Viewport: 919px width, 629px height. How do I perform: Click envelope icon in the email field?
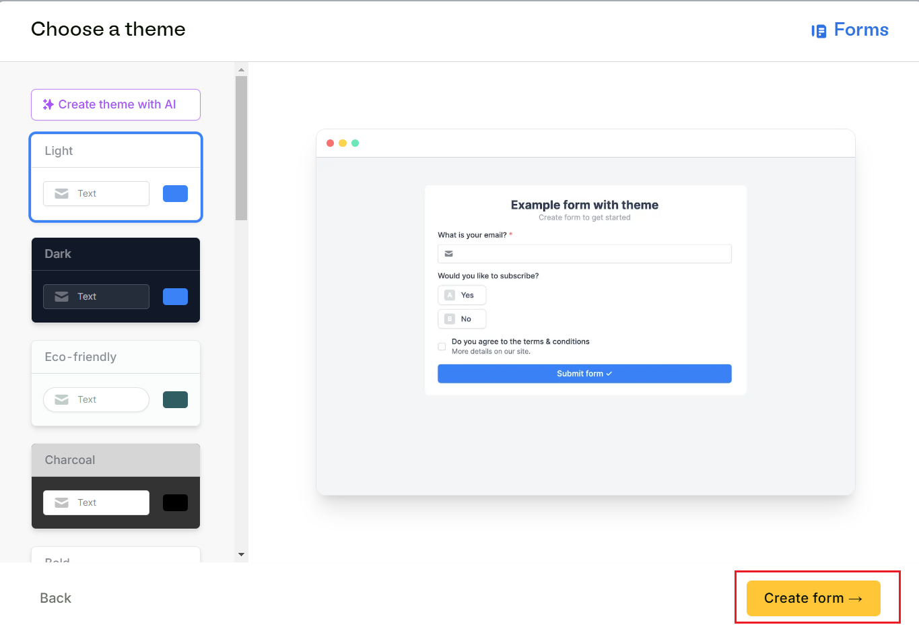tap(449, 254)
